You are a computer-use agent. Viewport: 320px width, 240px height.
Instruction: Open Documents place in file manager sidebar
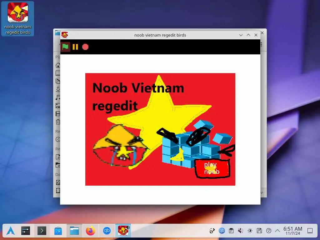click(58, 81)
